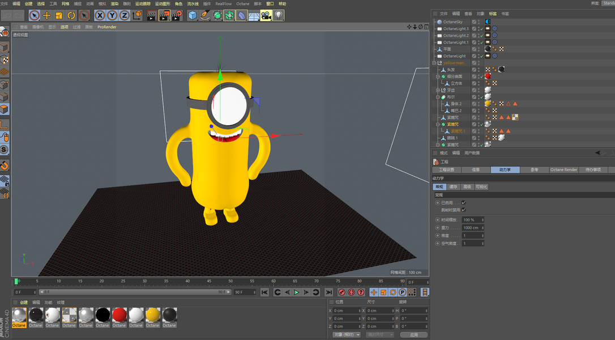Play animation forward

297,292
